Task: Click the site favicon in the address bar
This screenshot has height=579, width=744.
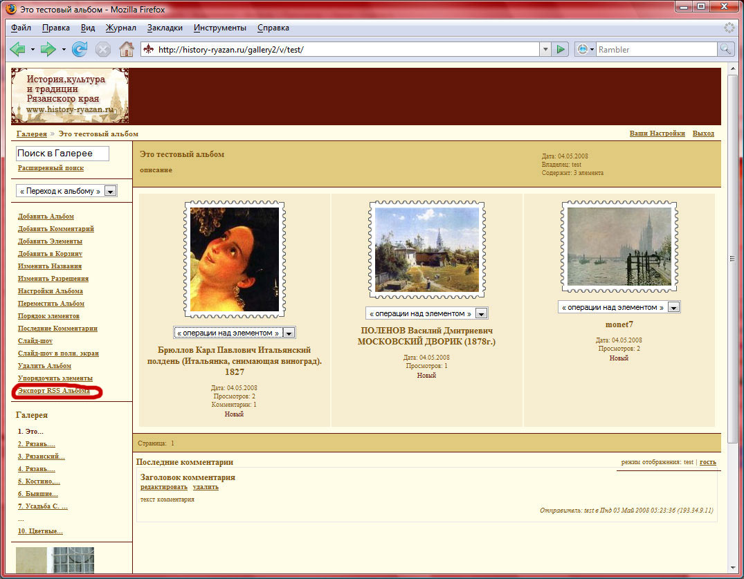Action: (x=149, y=49)
